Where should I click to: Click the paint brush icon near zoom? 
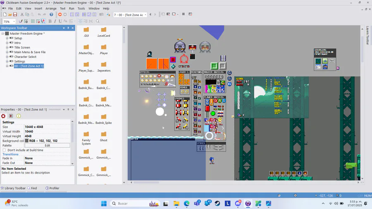(21, 21)
